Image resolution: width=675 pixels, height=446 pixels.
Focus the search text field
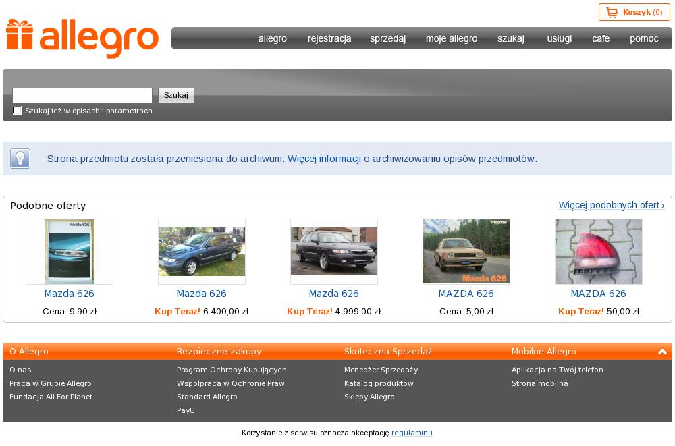82,95
